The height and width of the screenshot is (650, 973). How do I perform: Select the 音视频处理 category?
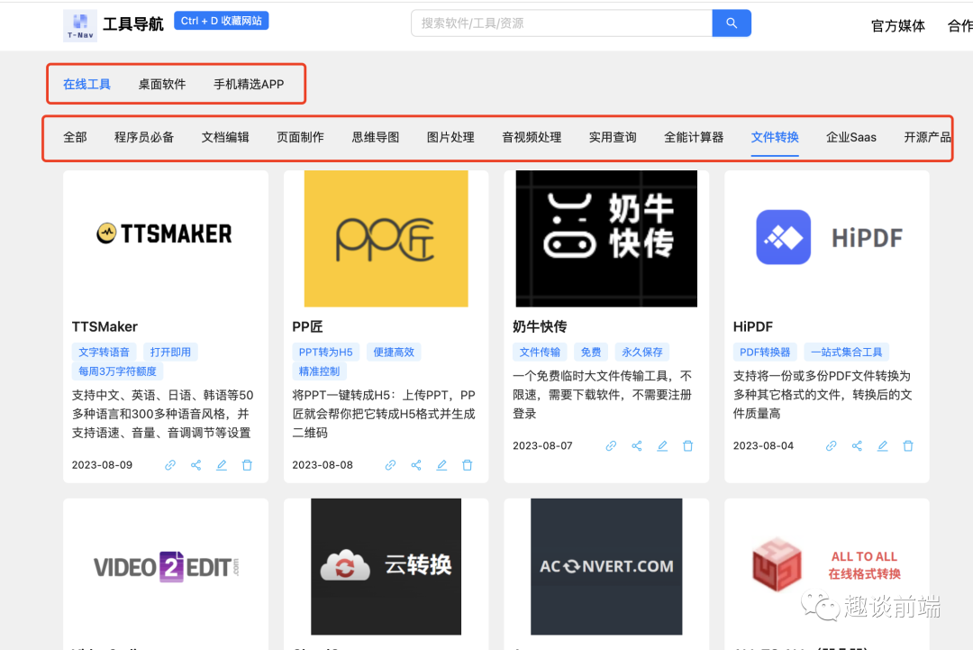pyautogui.click(x=532, y=137)
